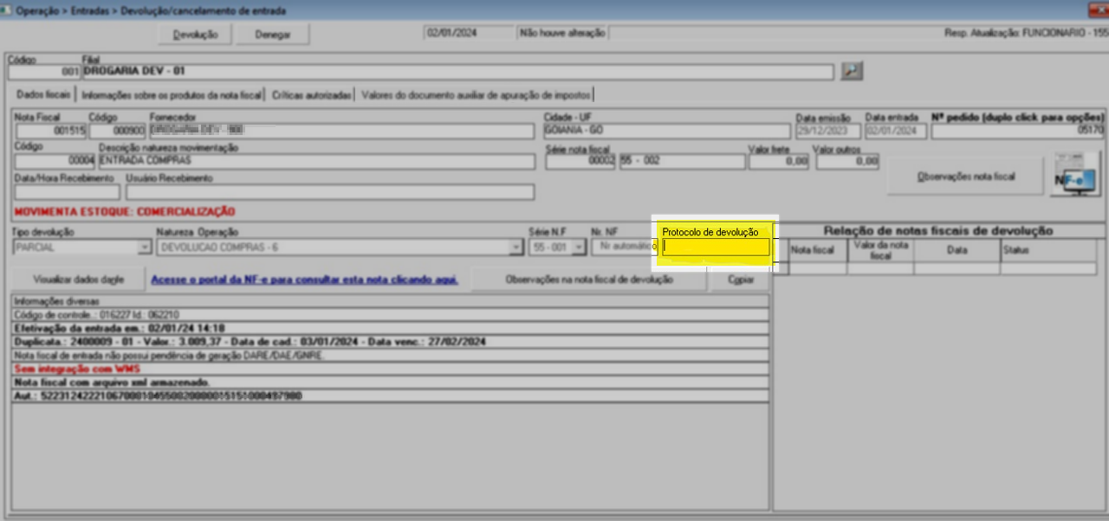1109x521 pixels.
Task: Click the Nr. NF field
Action: click(x=623, y=247)
